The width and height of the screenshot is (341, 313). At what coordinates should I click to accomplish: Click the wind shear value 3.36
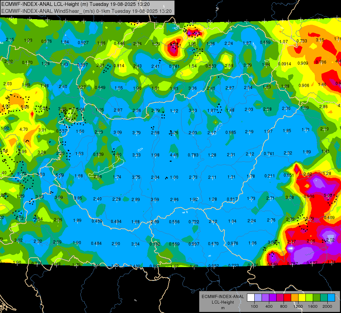click(193, 88)
